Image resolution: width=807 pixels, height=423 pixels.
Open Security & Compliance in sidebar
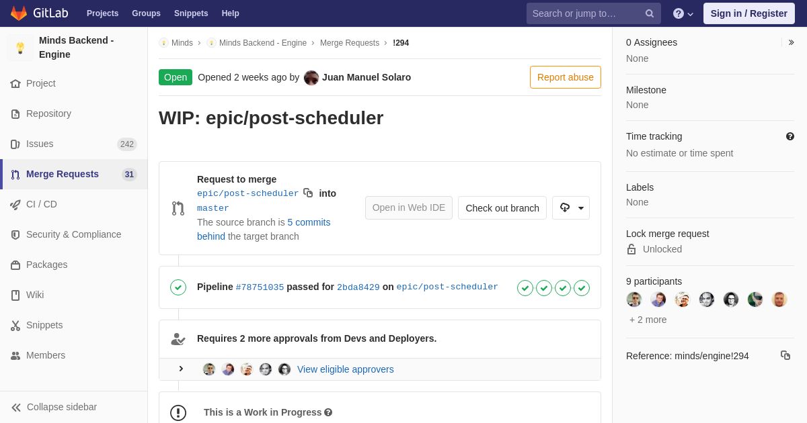pyautogui.click(x=74, y=234)
